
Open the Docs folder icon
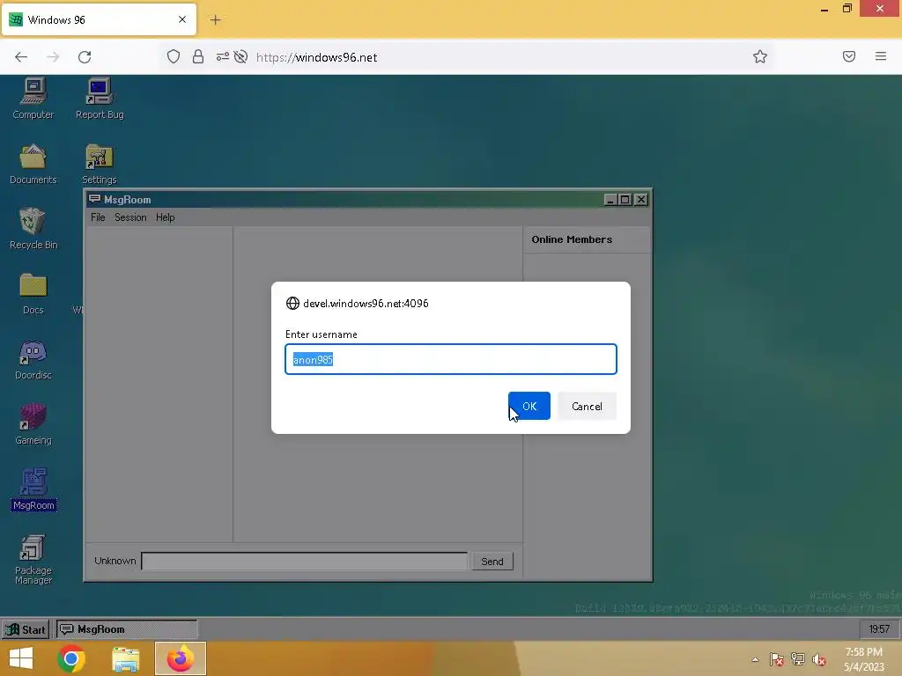point(33,294)
